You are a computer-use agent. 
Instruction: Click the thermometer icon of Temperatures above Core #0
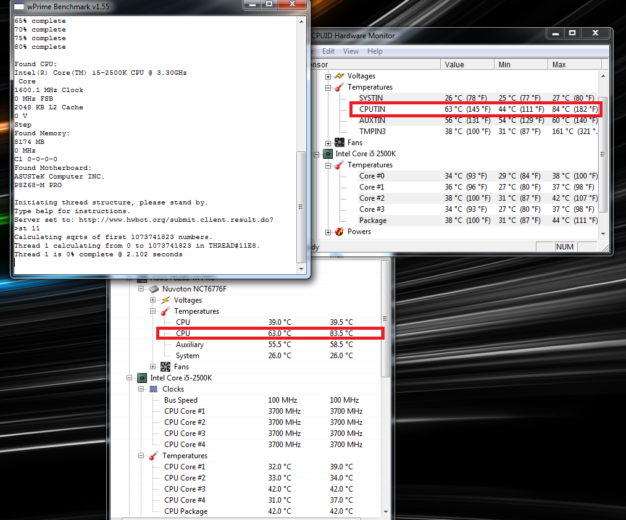pos(340,165)
